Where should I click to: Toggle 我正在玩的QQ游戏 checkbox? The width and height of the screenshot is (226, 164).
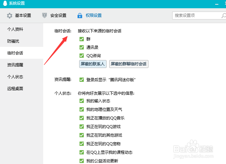[81, 126]
